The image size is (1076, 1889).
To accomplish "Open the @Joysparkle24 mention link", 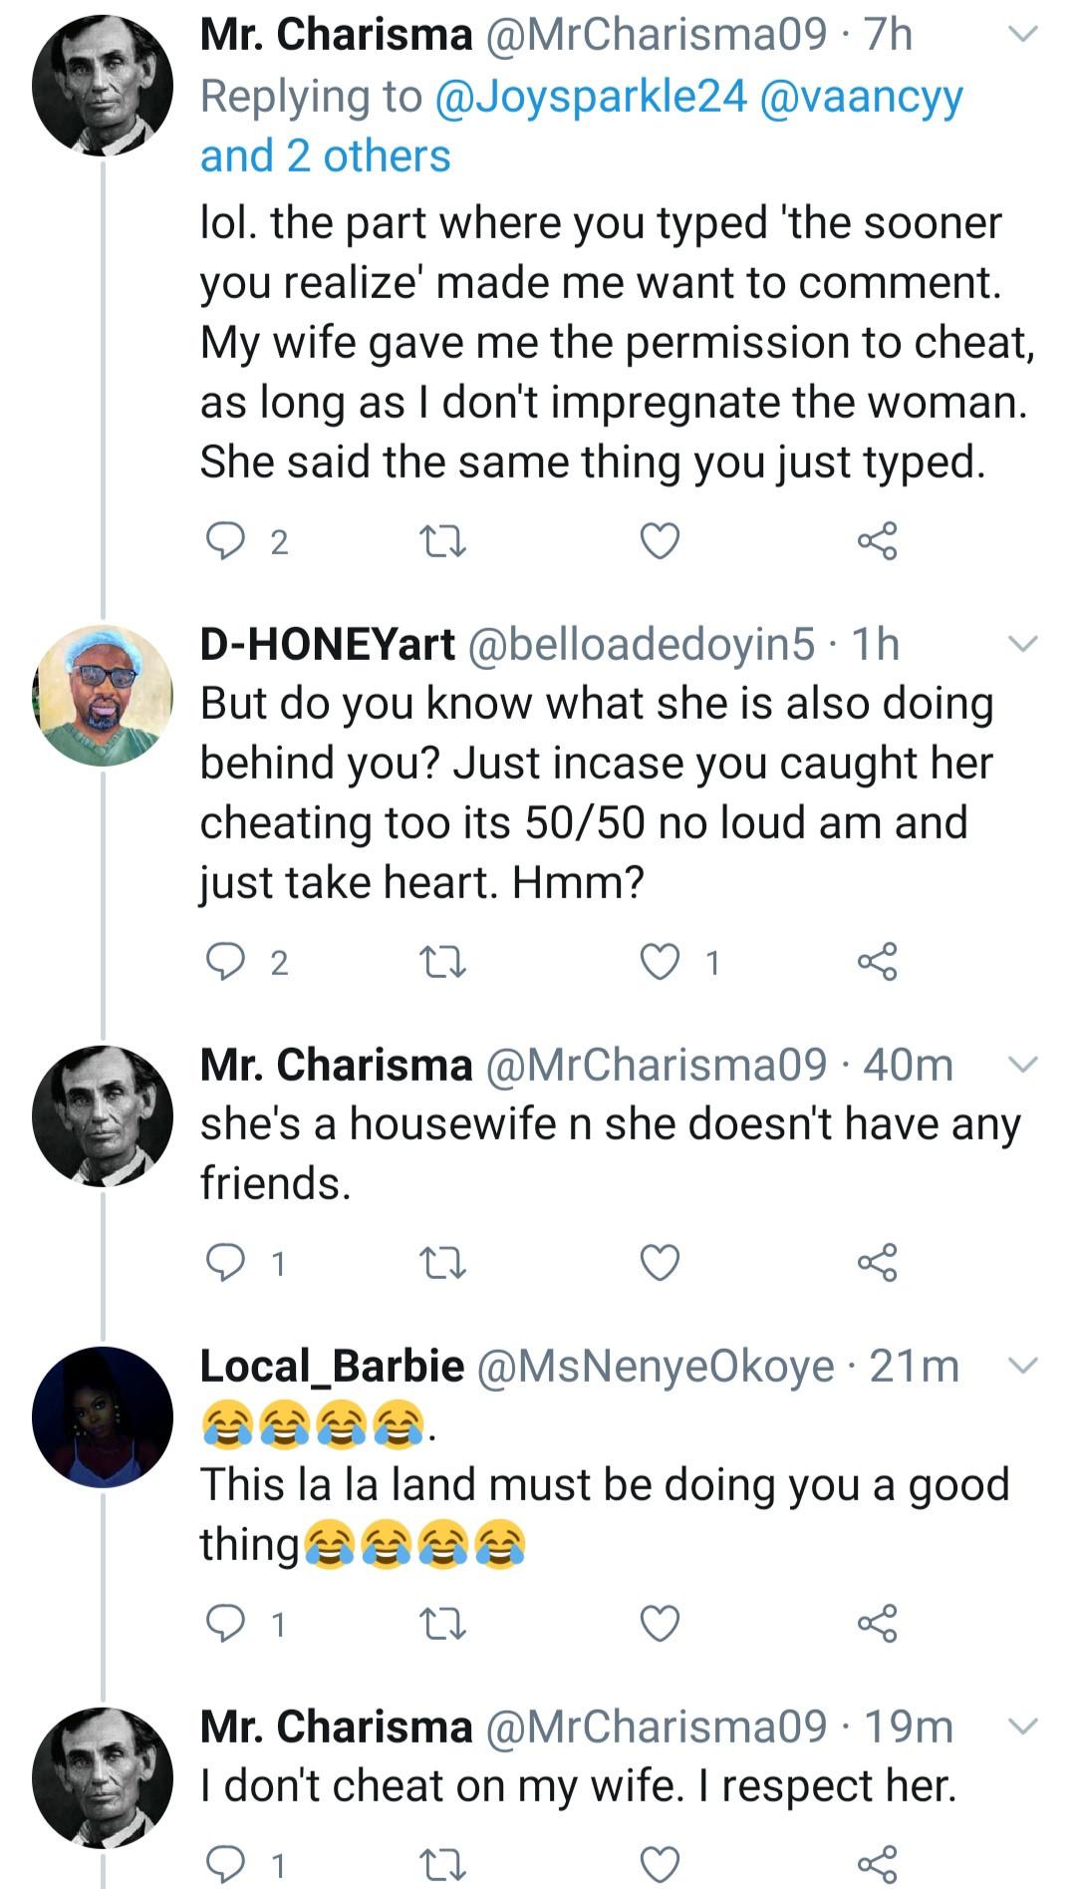I will pyautogui.click(x=591, y=96).
